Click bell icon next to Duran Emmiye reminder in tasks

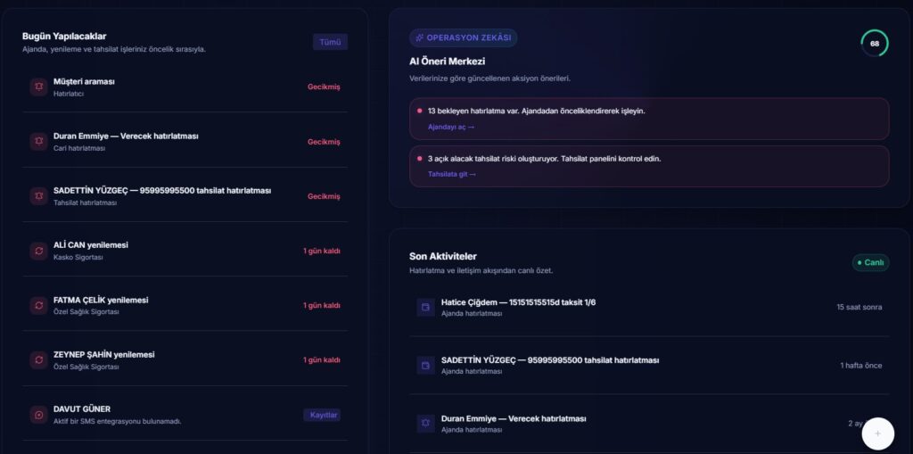point(39,142)
